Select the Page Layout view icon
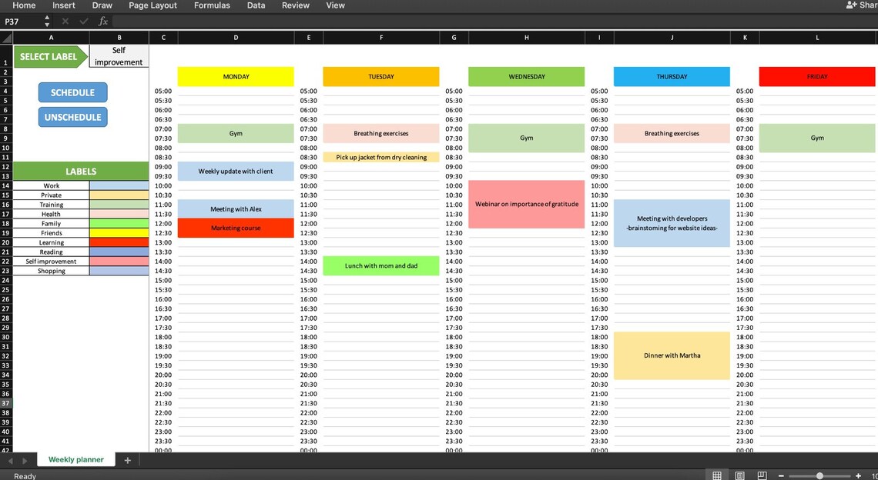The image size is (878, 480). point(739,474)
